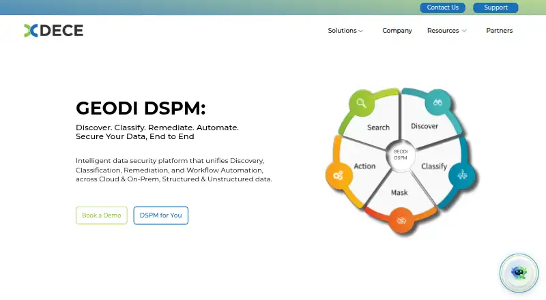Screen dimensions: 546x300
Task: Expand the Resources dropdown chevron
Action: point(464,31)
